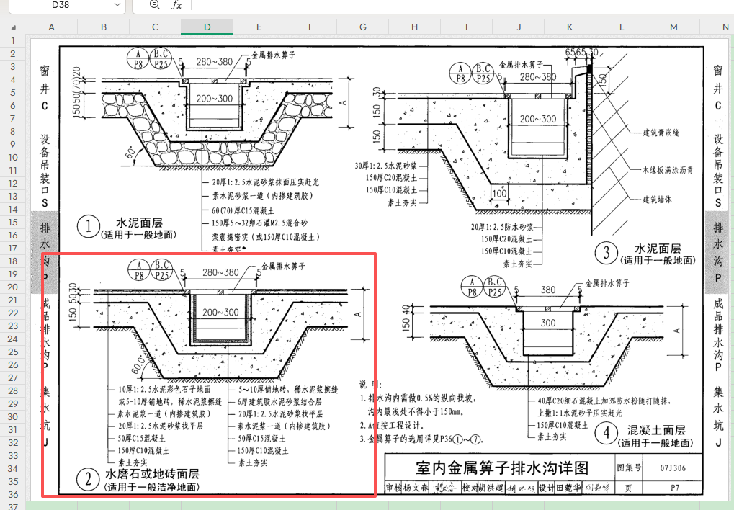Viewport: 734px width, 510px height.
Task: Select row 22 header
Action: tap(13, 313)
